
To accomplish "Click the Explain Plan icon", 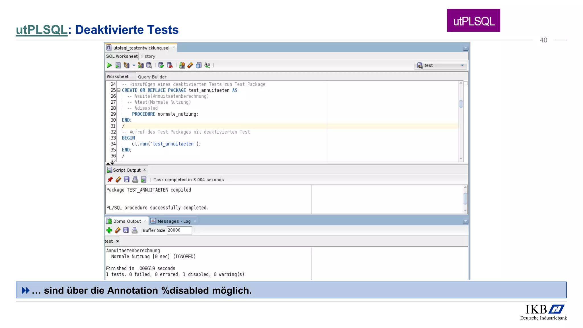I will pyautogui.click(x=126, y=65).
